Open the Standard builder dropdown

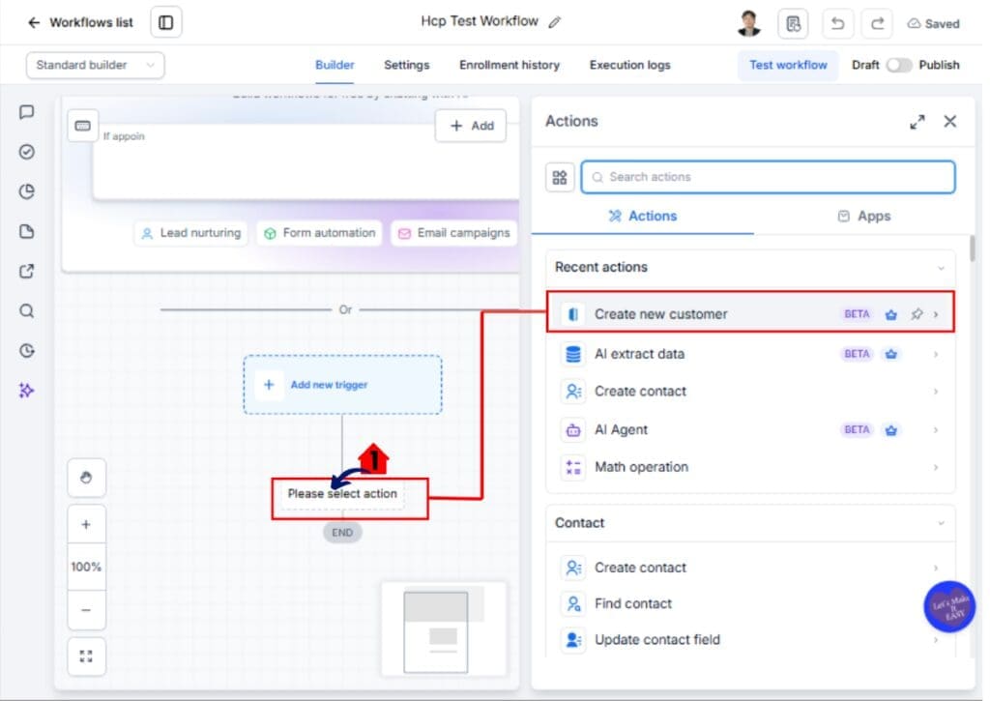(x=96, y=65)
